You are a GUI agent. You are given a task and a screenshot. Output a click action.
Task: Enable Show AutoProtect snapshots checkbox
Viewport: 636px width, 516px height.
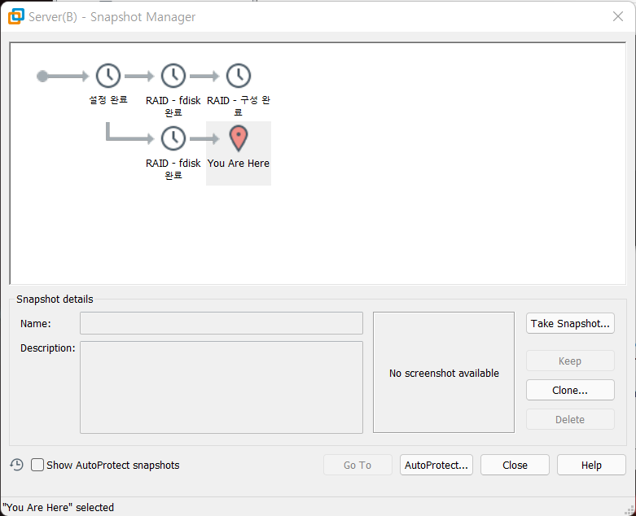(x=37, y=465)
